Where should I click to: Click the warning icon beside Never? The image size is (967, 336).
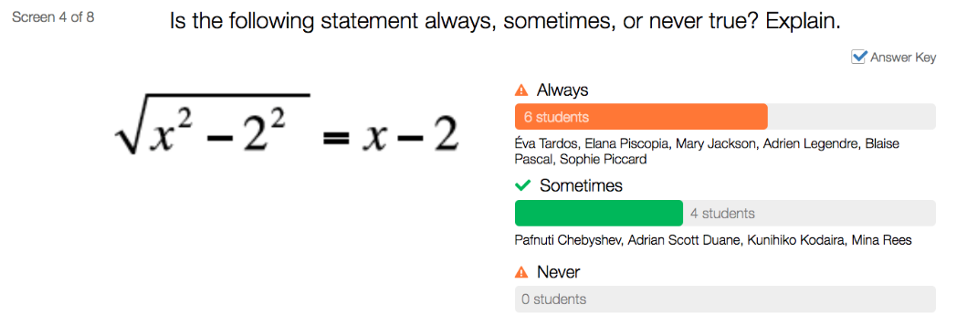click(521, 272)
